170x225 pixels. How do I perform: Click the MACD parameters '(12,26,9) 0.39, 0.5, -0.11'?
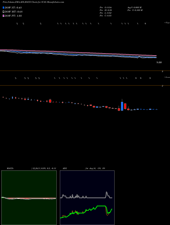pos(44,168)
